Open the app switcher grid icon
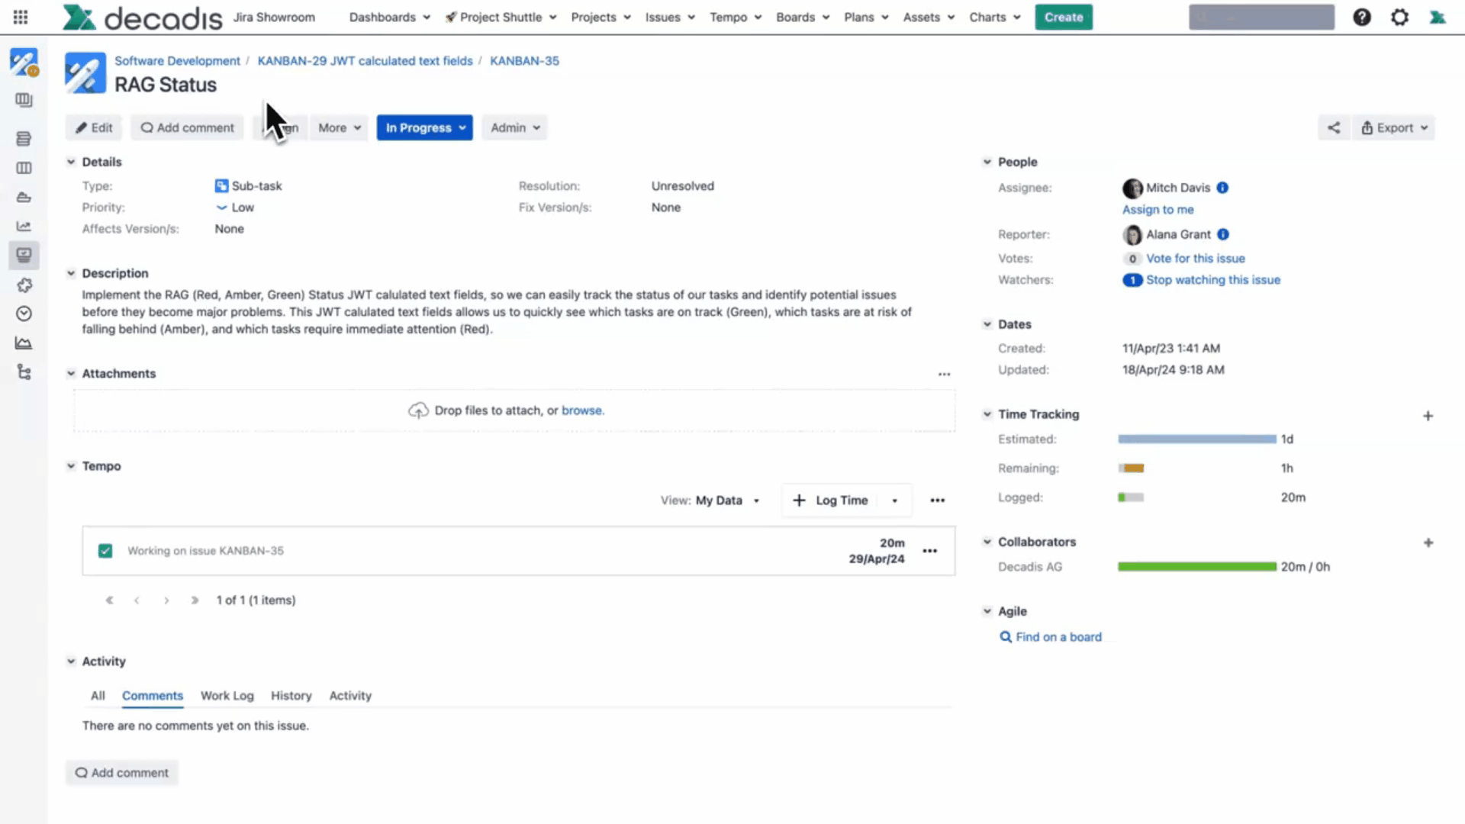Image resolution: width=1465 pixels, height=824 pixels. [x=21, y=17]
